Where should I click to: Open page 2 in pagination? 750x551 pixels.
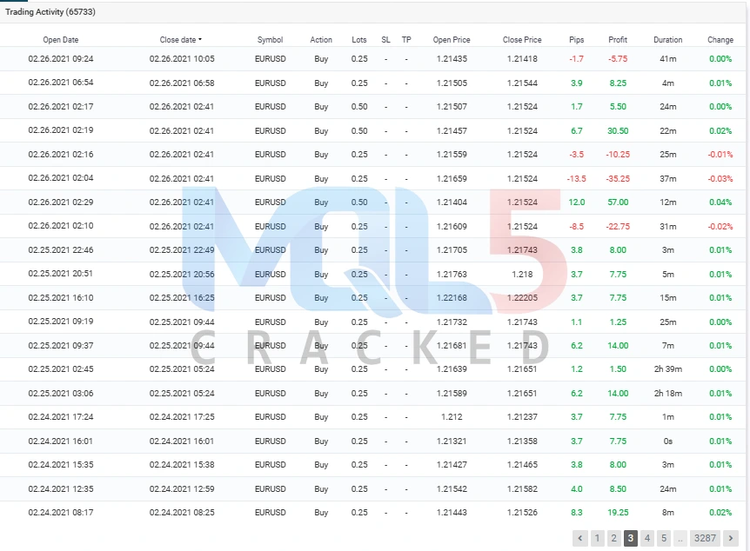[613, 538]
